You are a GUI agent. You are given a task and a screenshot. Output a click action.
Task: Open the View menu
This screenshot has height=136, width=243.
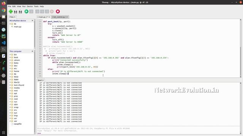click(19, 6)
